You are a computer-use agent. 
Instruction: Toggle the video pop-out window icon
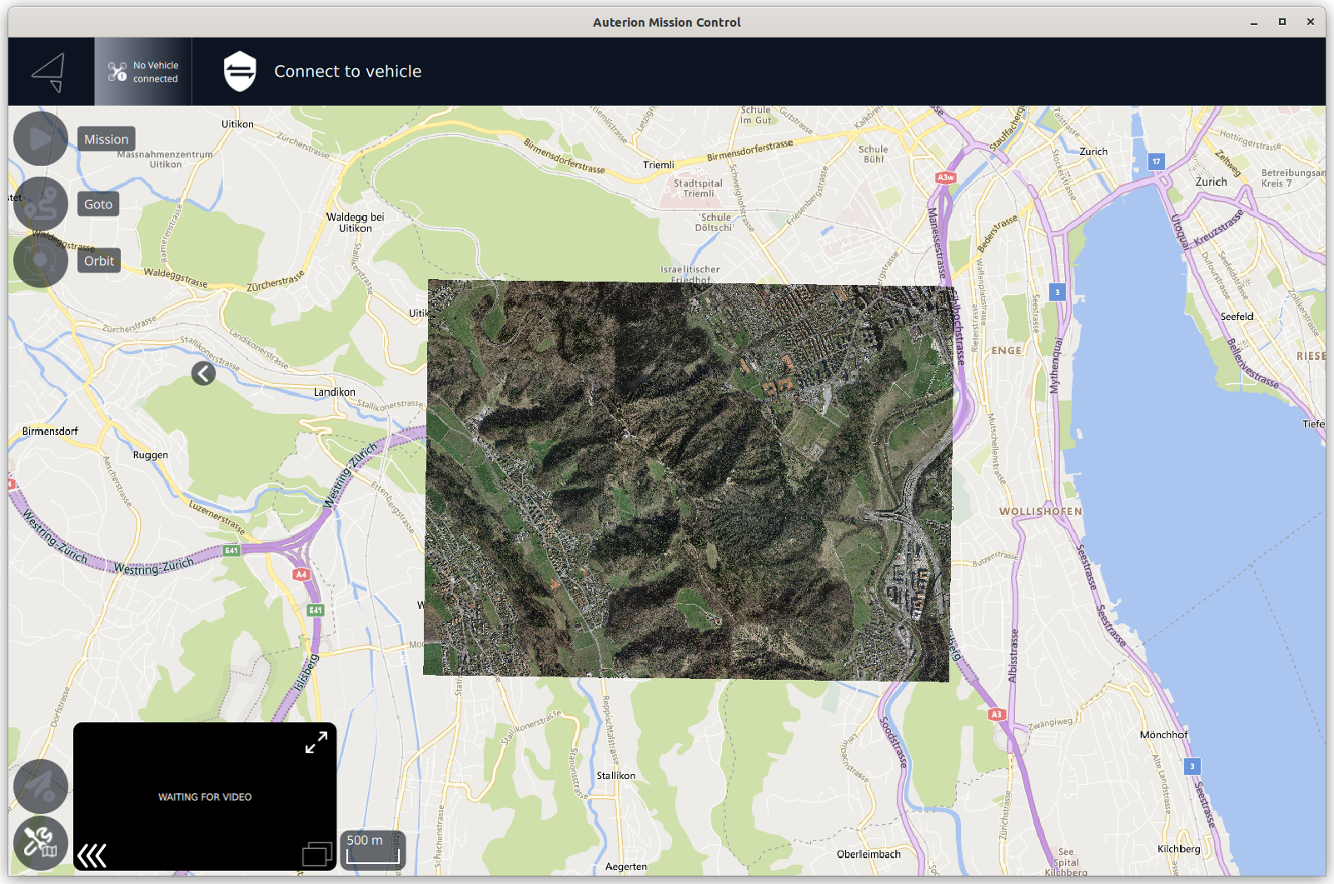click(x=316, y=854)
